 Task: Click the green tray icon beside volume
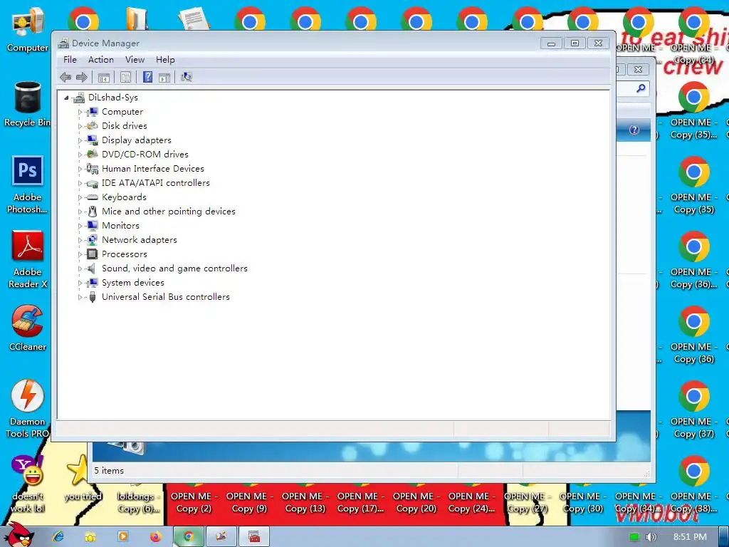634,537
